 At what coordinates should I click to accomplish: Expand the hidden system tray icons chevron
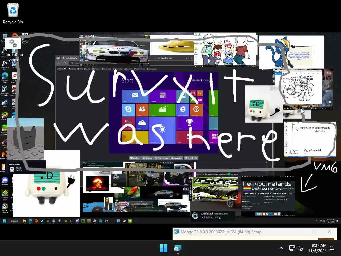pyautogui.click(x=281, y=248)
